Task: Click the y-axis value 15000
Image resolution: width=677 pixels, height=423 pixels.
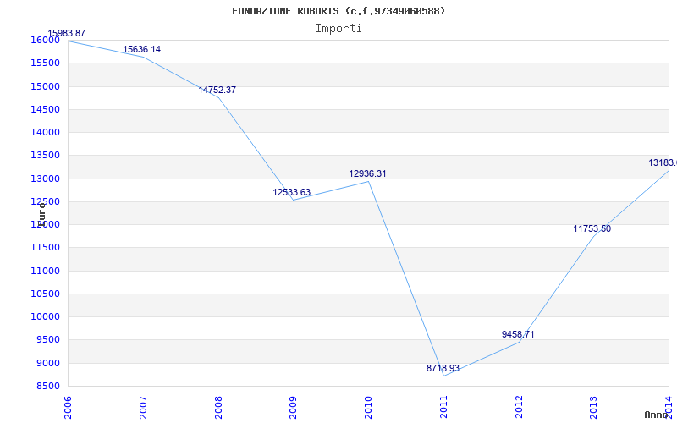Action: click(45, 86)
